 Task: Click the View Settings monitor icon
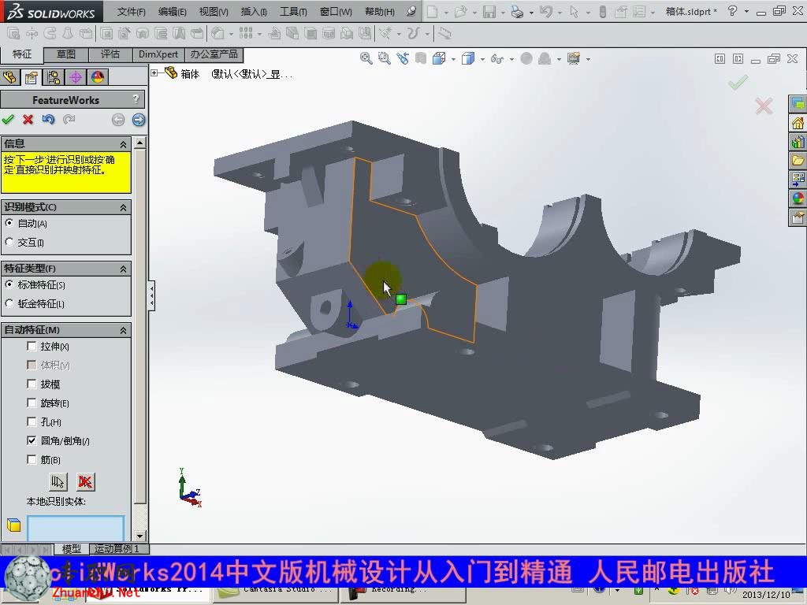click(x=574, y=58)
